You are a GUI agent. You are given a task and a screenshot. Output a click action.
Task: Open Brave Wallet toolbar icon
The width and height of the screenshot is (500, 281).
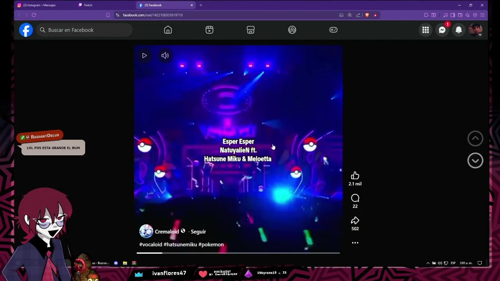click(460, 15)
